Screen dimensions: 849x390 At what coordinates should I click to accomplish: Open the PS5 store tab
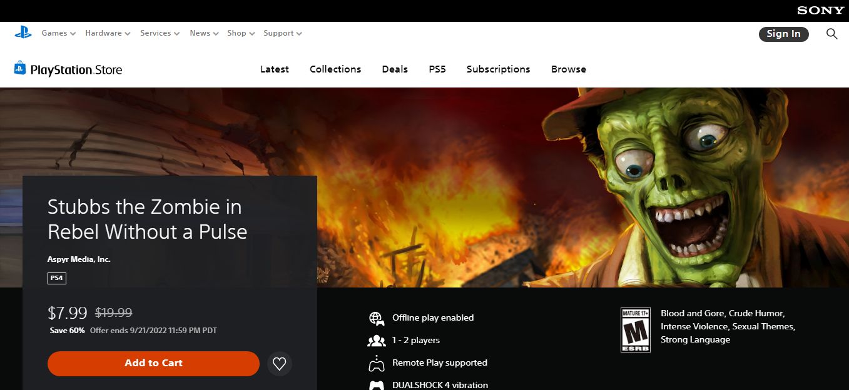coord(437,69)
